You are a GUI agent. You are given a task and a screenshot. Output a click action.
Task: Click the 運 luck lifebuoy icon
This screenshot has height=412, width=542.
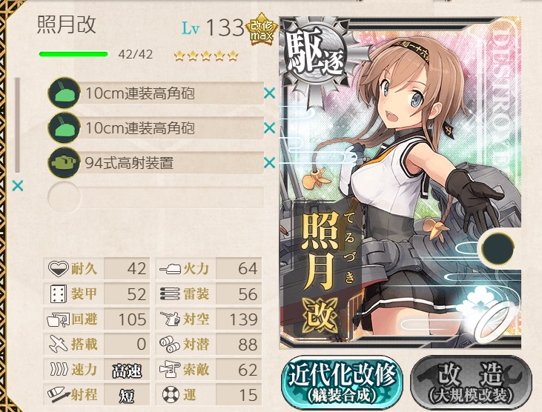point(171,394)
